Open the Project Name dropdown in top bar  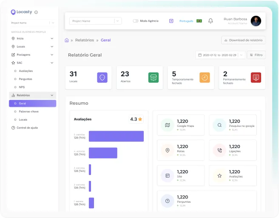pos(95,21)
